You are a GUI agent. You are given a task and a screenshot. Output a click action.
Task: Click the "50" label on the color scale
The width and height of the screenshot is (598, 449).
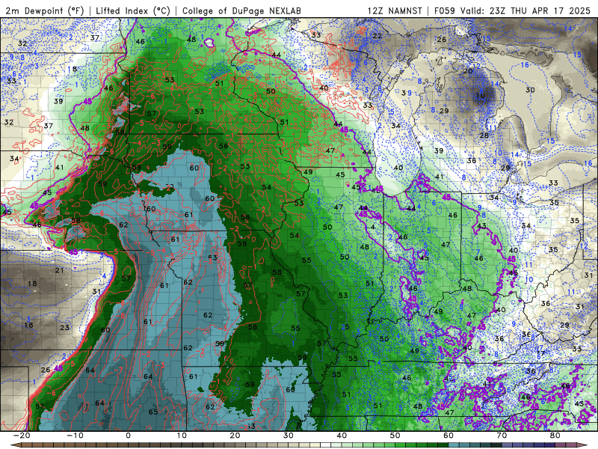395,436
